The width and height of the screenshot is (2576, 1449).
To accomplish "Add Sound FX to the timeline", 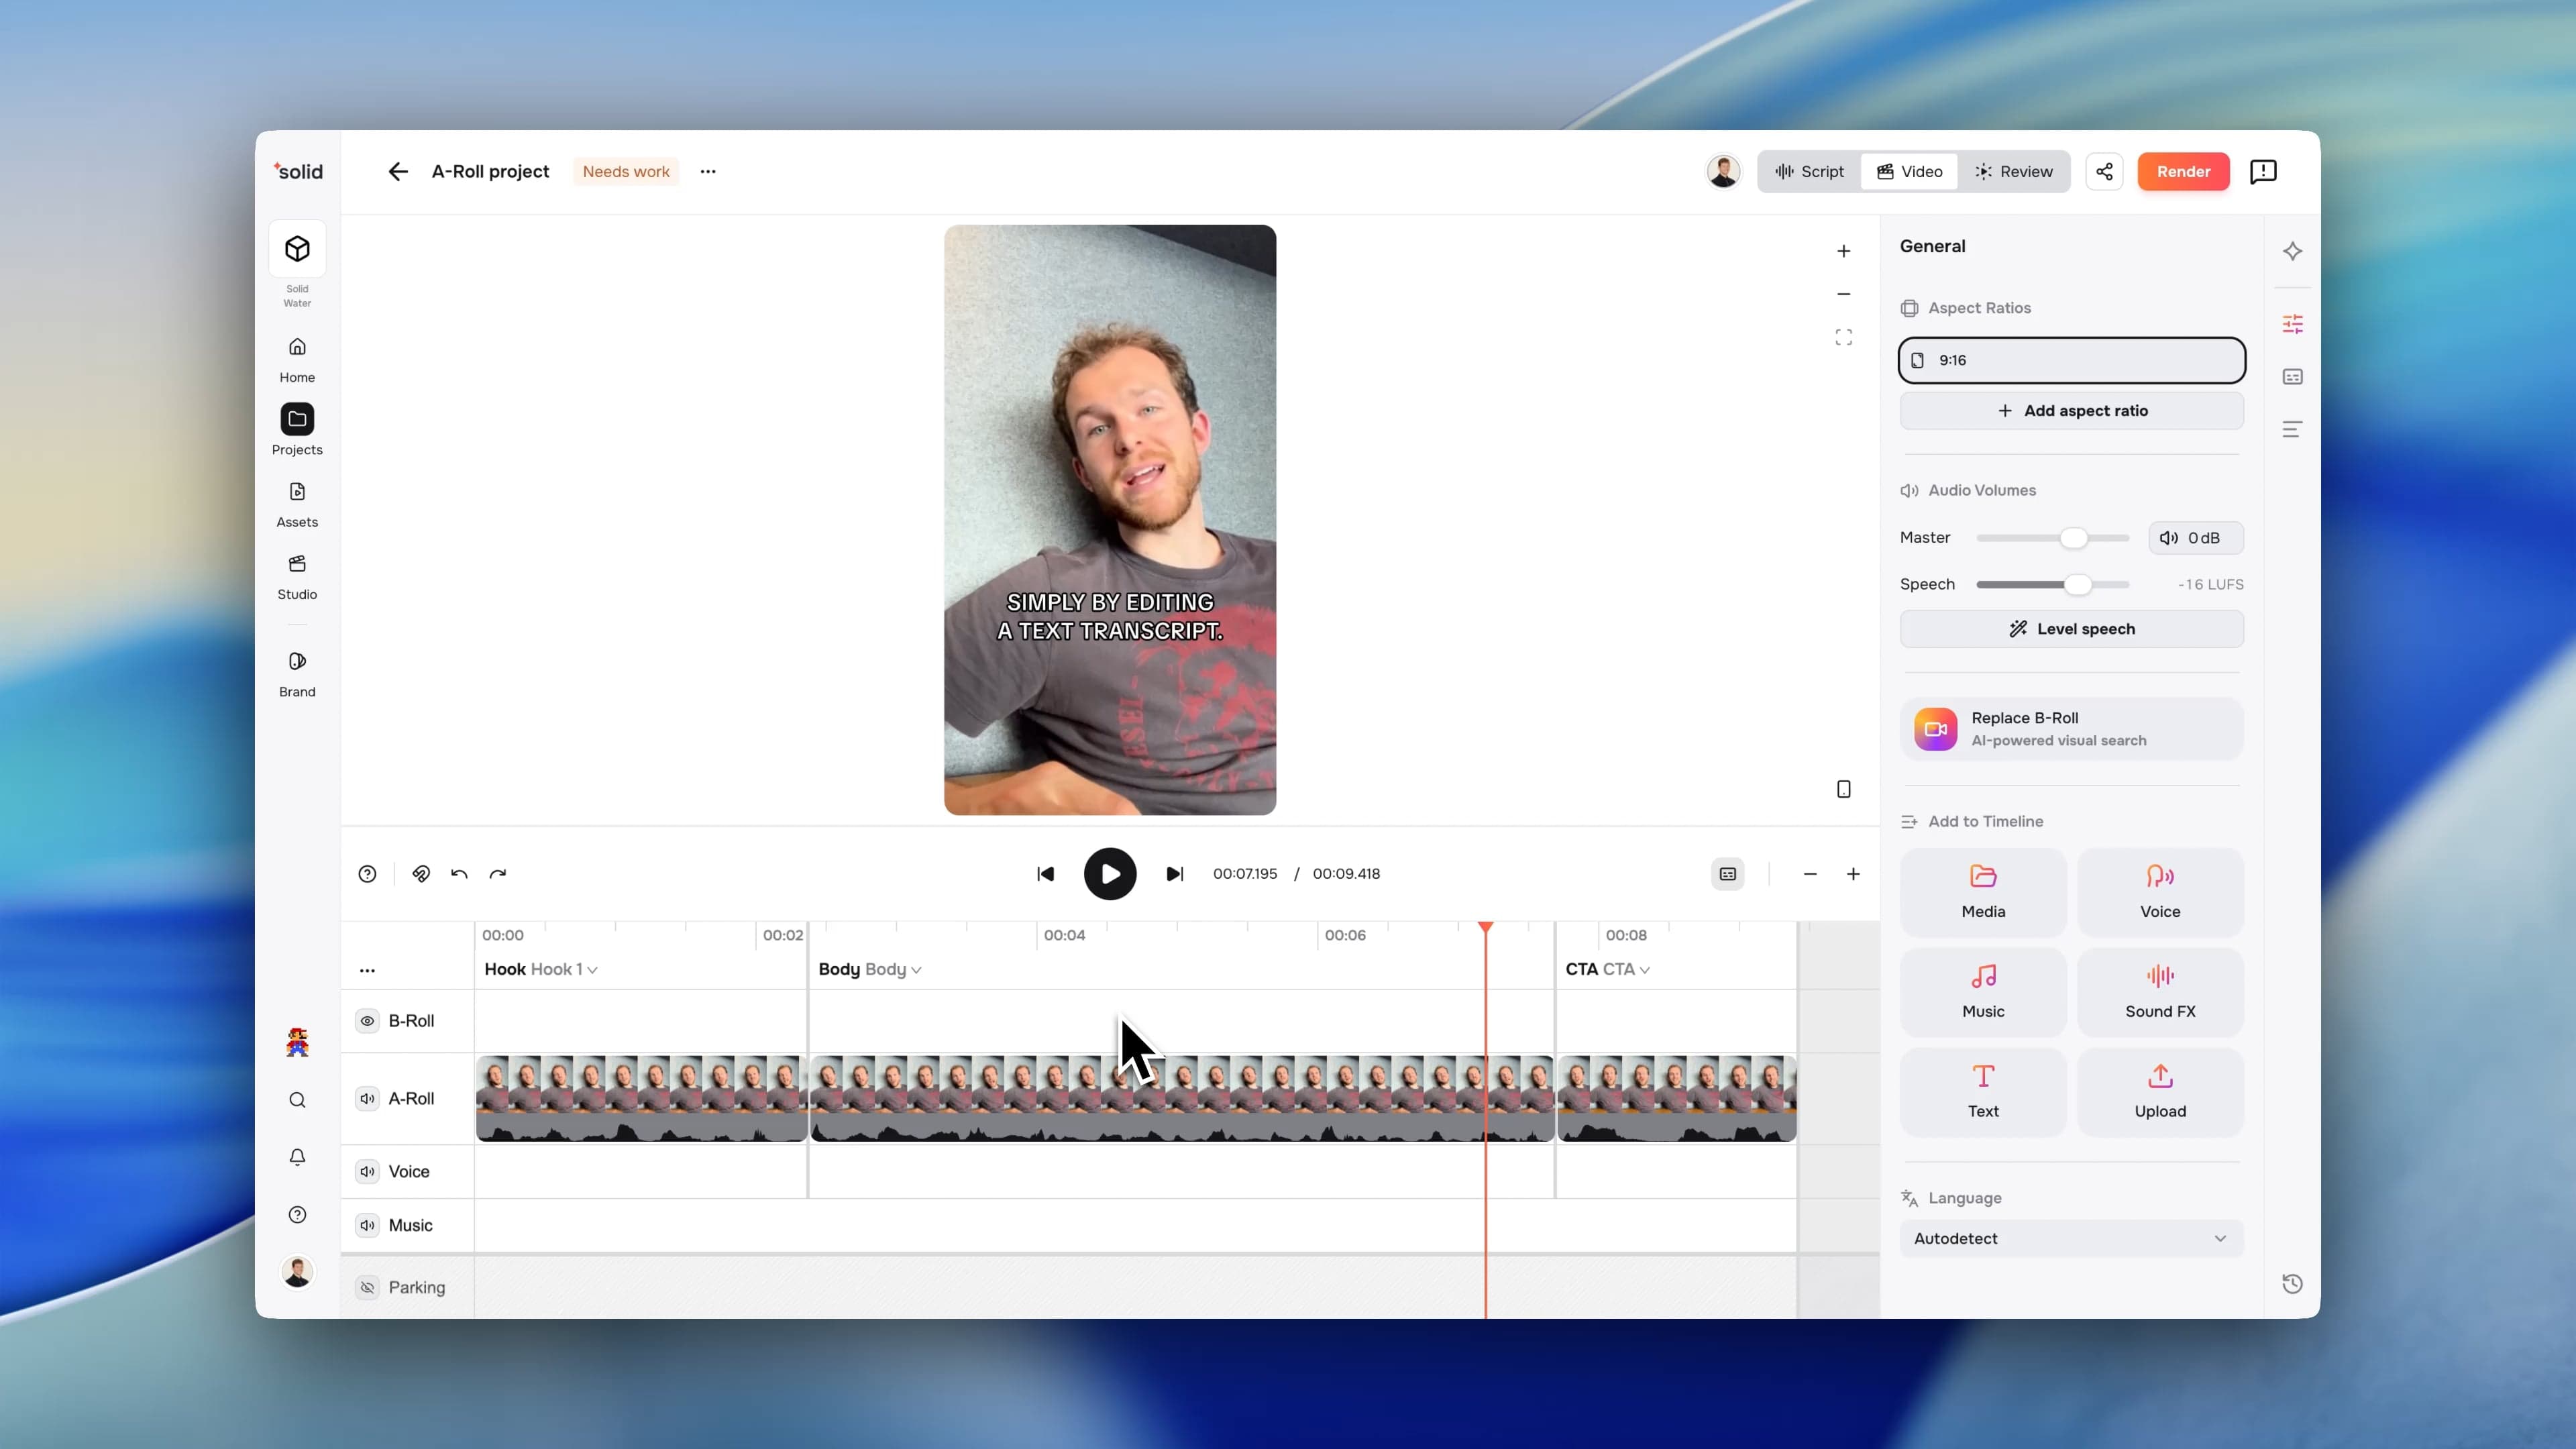I will pyautogui.click(x=2160, y=992).
